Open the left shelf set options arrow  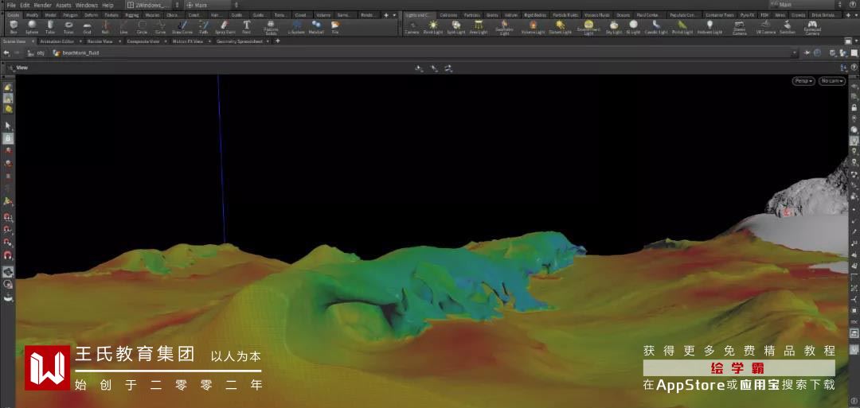394,15
